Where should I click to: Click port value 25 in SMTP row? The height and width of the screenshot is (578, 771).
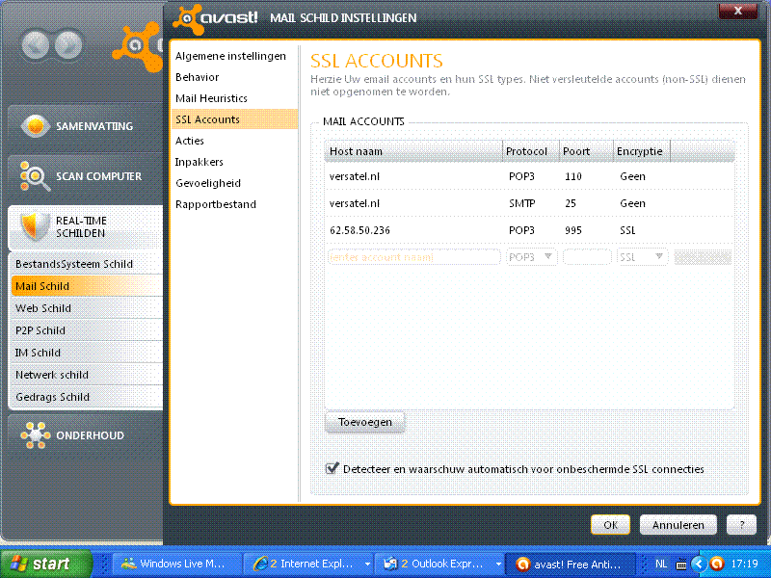(x=571, y=203)
